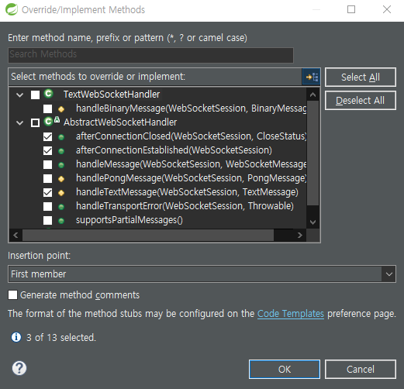Check the supportsPartialMessages checkbox
404x389 pixels.
point(47,220)
